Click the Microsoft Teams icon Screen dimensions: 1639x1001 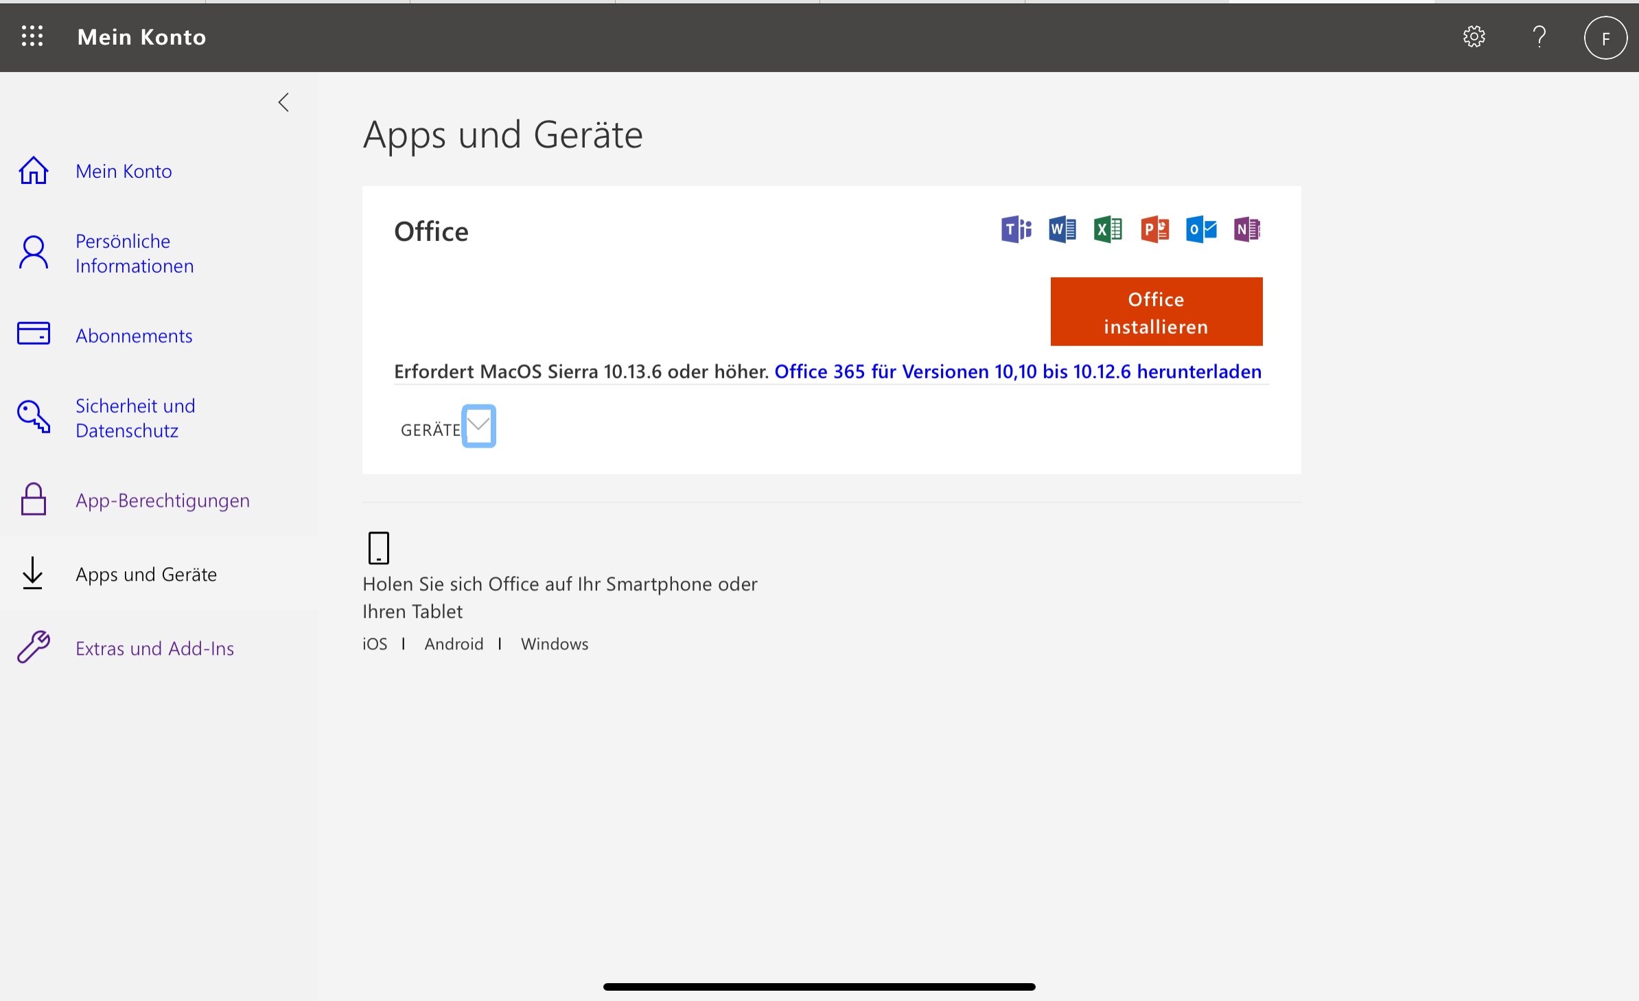(x=1016, y=229)
